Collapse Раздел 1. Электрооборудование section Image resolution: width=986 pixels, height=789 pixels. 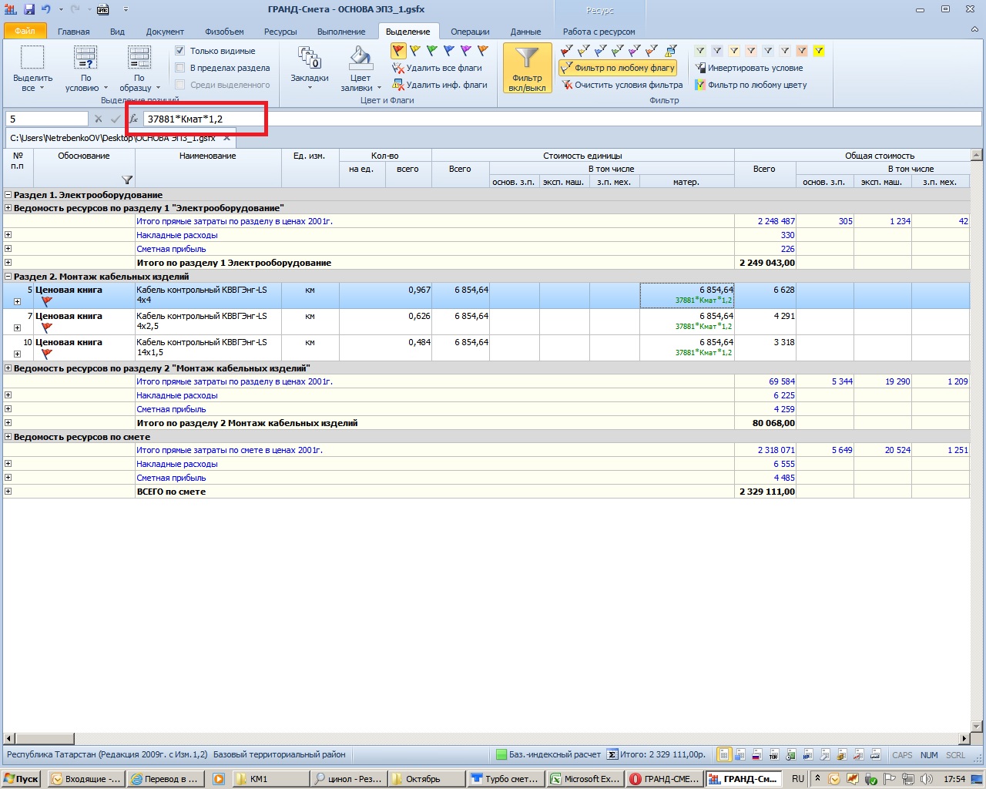pyautogui.click(x=8, y=195)
